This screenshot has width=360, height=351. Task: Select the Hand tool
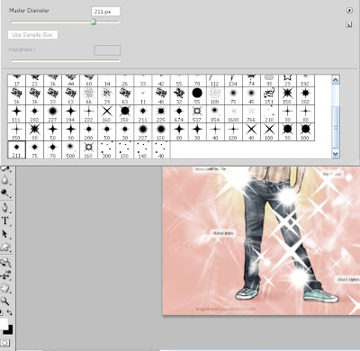coord(4,288)
